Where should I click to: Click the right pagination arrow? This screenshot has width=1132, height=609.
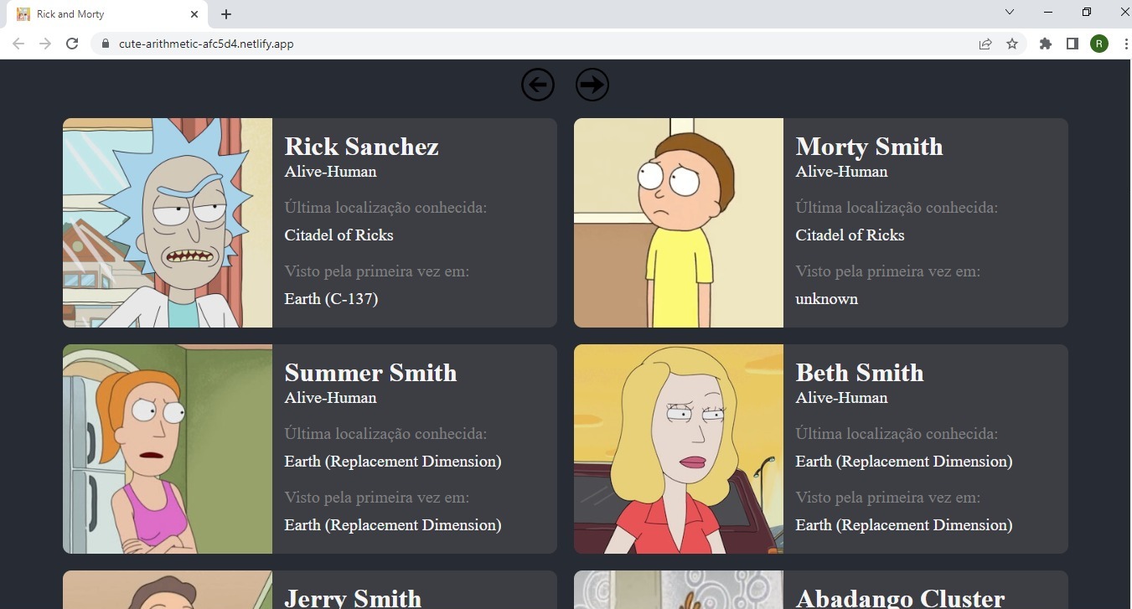(592, 85)
